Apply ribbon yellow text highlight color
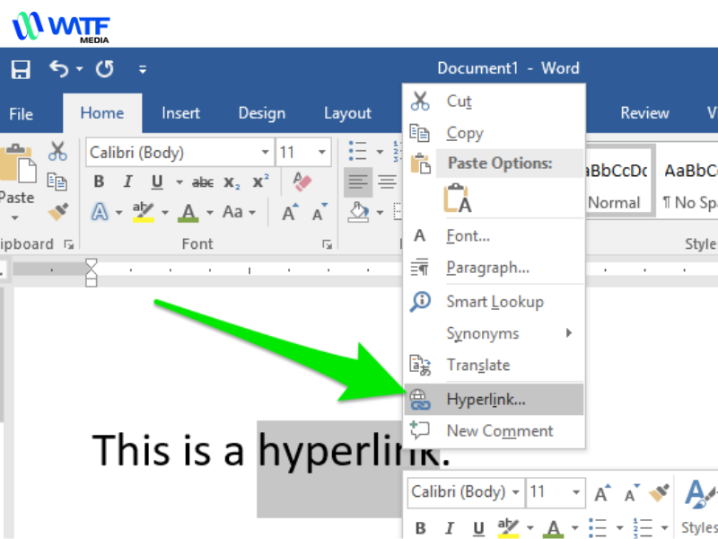The width and height of the screenshot is (718, 539). 143,212
